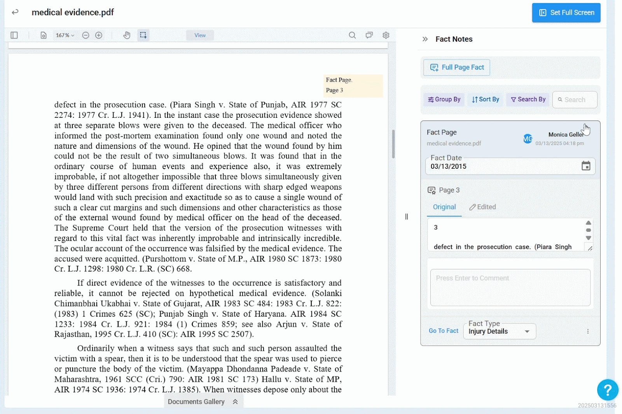Activate the area selection tool

[143, 35]
